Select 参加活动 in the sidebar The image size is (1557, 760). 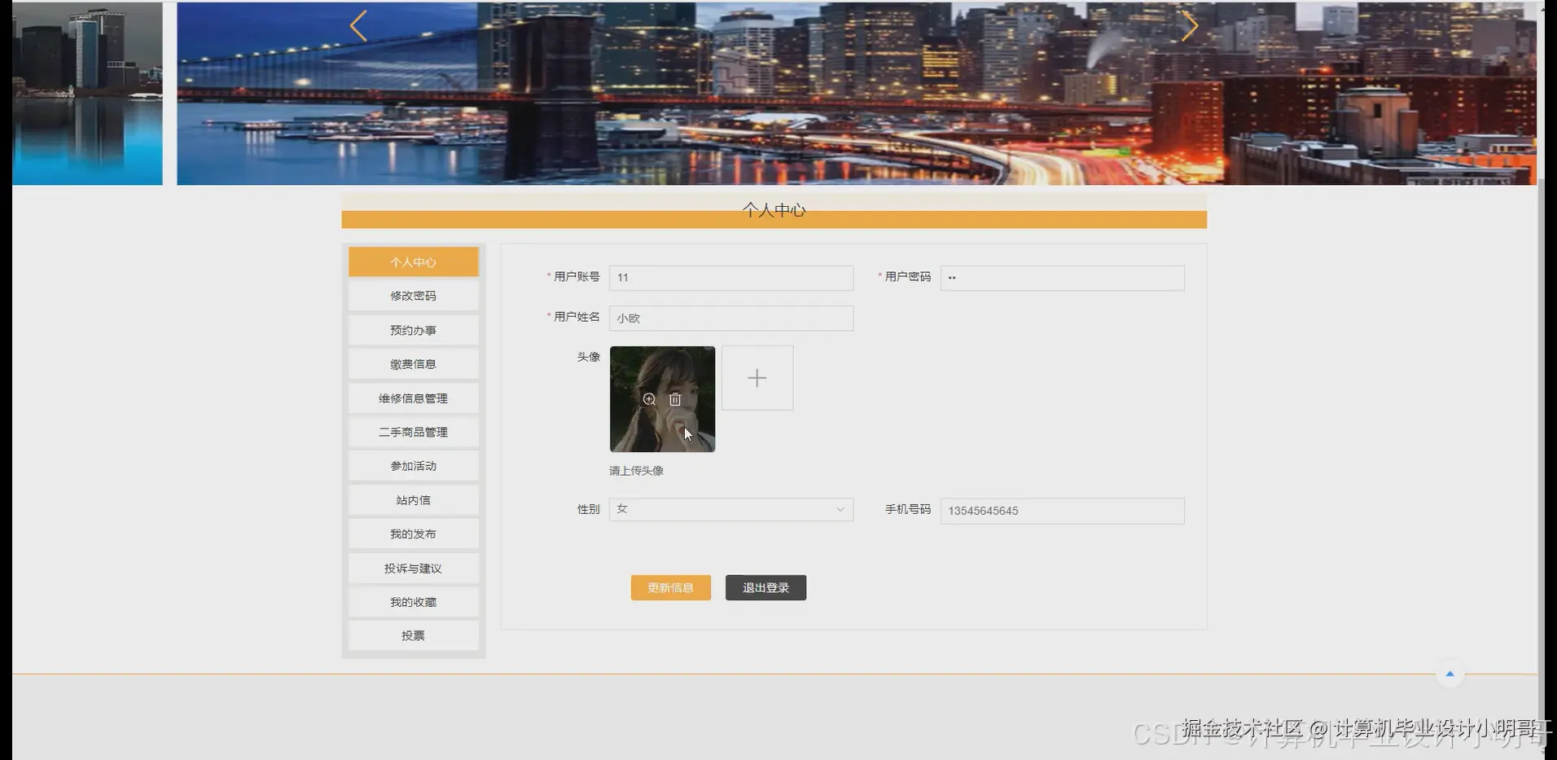(413, 465)
